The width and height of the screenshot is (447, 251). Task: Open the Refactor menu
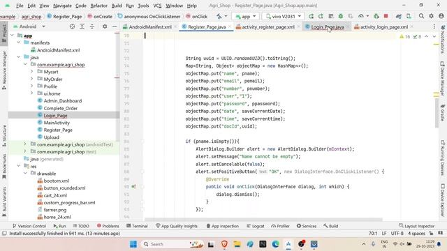point(98,6)
